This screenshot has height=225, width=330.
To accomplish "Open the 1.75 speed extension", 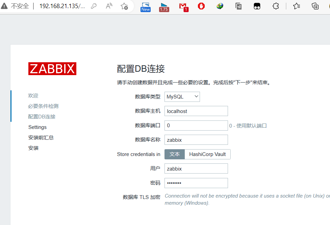I will (x=164, y=7).
